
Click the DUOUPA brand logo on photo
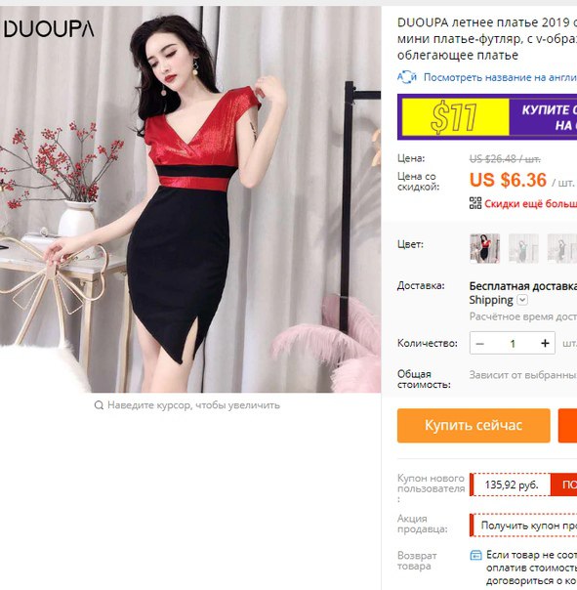tap(49, 28)
